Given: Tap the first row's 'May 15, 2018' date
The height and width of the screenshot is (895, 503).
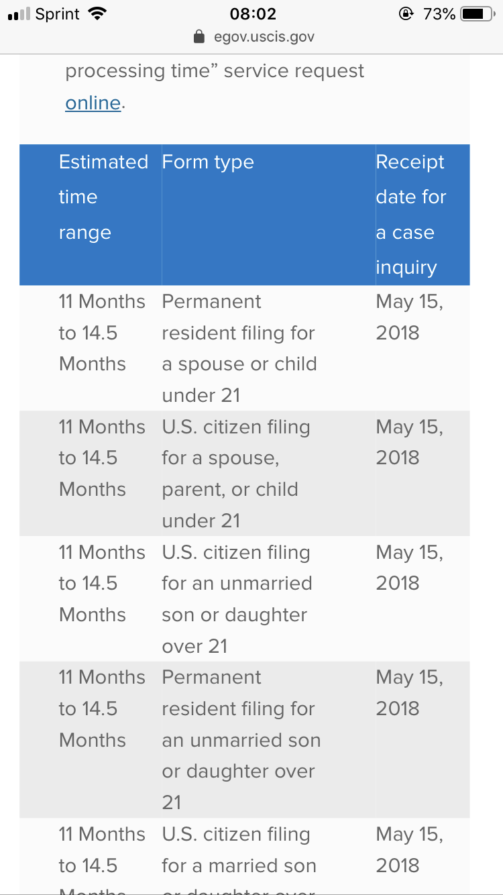Looking at the screenshot, I should pos(410,317).
